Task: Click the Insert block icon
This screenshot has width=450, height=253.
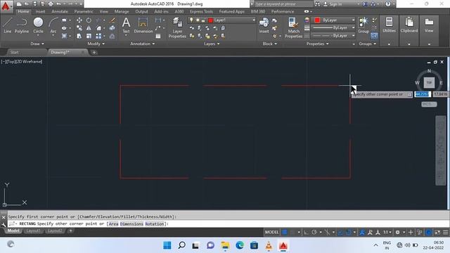Action: [x=264, y=25]
